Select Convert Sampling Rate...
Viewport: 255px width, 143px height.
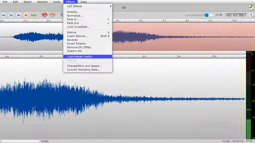(x=88, y=70)
